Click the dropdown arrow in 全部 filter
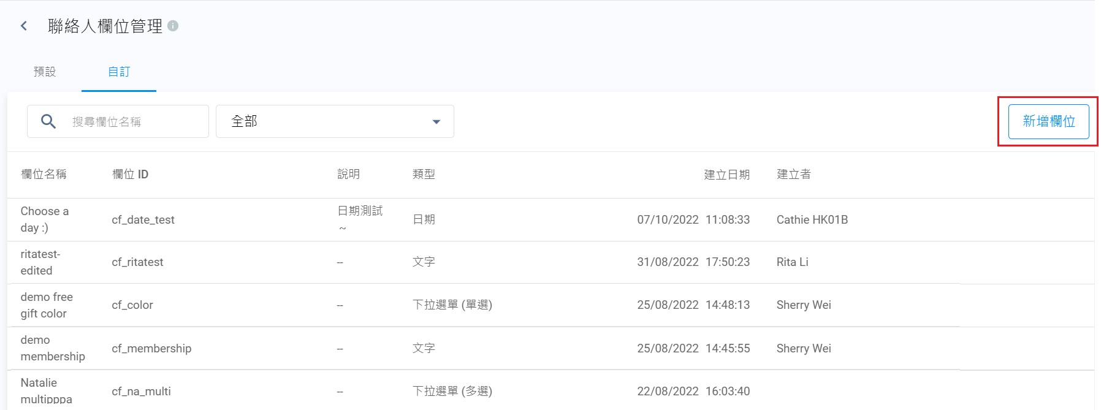 [436, 121]
